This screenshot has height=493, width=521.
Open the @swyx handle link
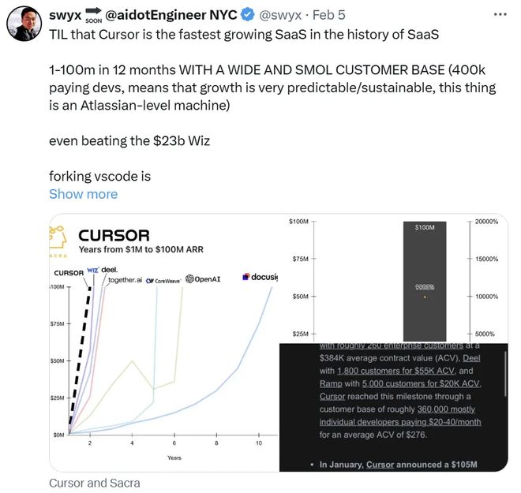[280, 15]
